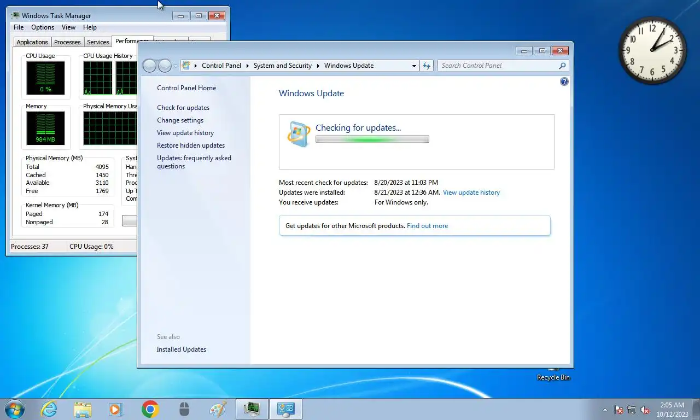Image resolution: width=700 pixels, height=420 pixels.
Task: Open Google Chrome from the taskbar
Action: point(150,409)
